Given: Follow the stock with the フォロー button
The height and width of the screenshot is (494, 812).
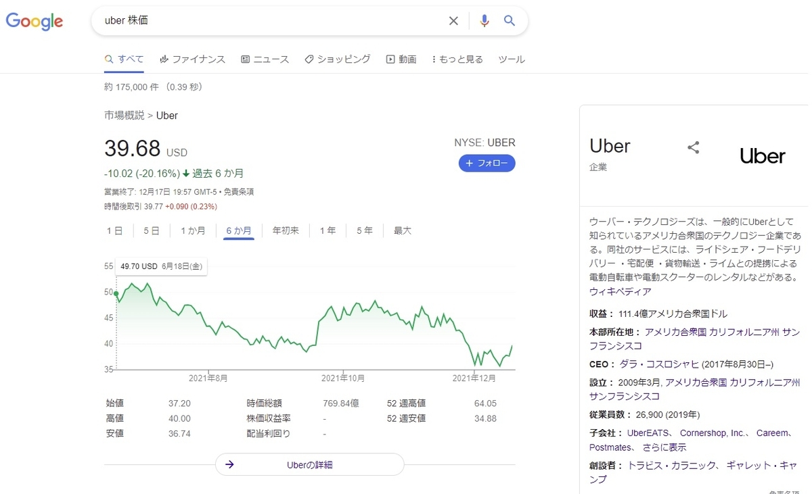Looking at the screenshot, I should (x=487, y=164).
